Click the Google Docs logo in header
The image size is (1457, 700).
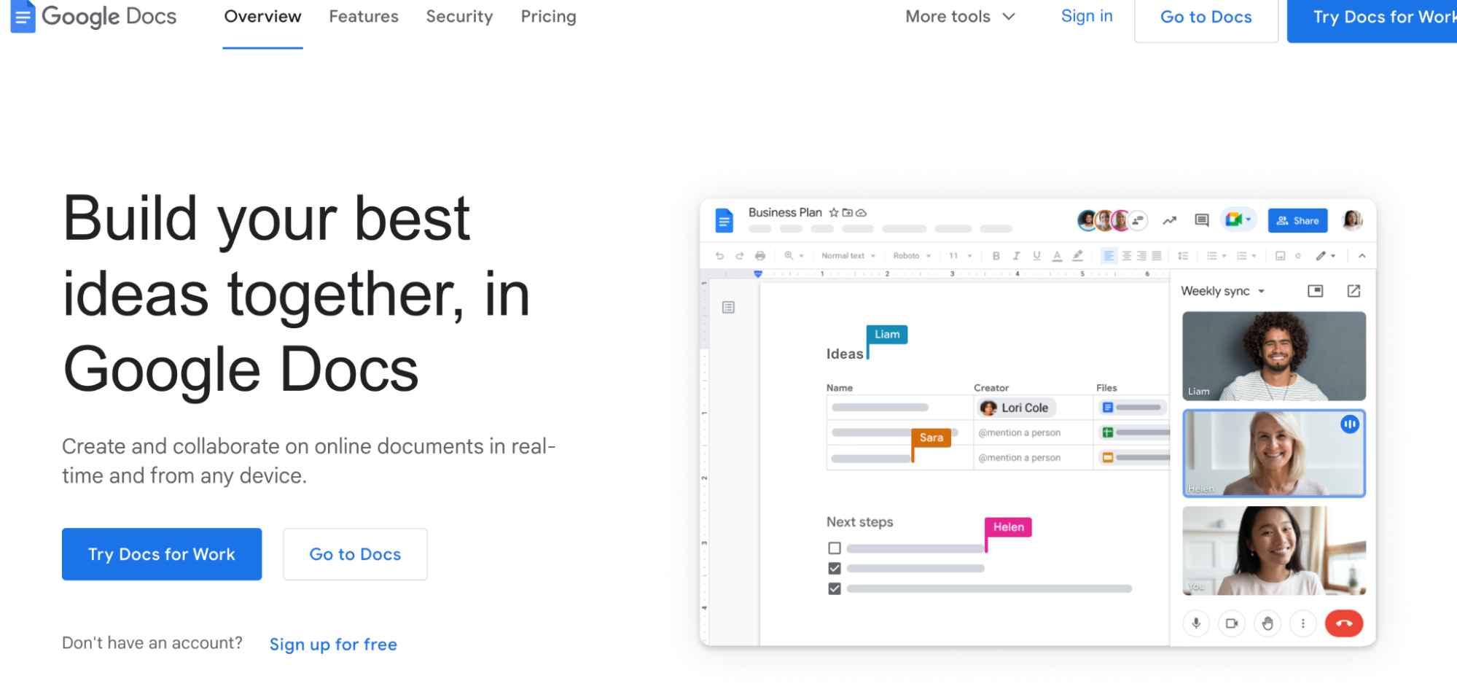click(93, 16)
